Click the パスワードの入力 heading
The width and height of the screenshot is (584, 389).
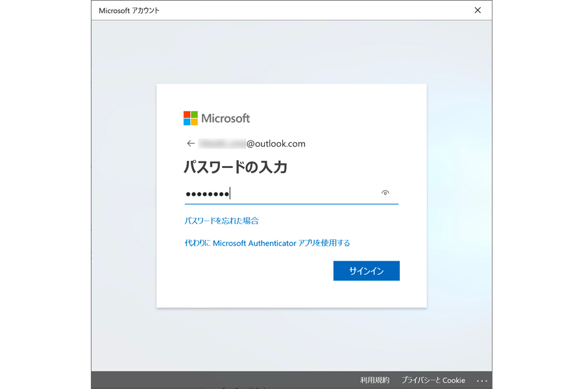click(236, 167)
